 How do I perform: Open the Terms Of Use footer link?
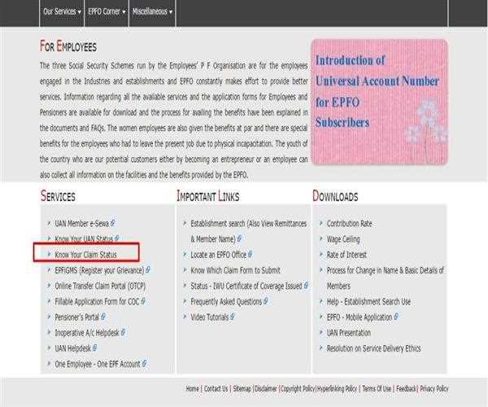tap(377, 388)
